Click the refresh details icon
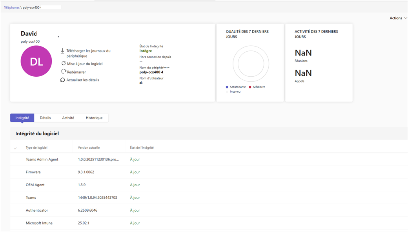 (x=63, y=80)
